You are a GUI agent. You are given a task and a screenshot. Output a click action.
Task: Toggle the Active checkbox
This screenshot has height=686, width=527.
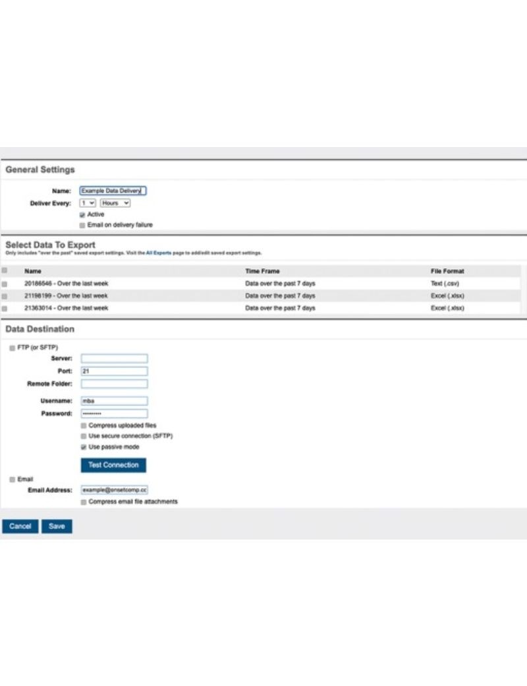tap(82, 214)
